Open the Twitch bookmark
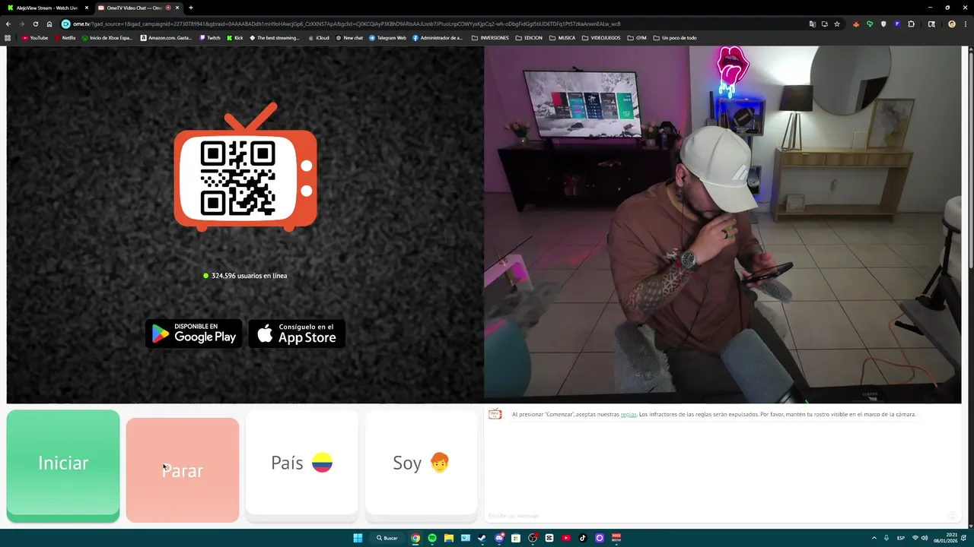Screen dimensions: 974x547 point(210,38)
